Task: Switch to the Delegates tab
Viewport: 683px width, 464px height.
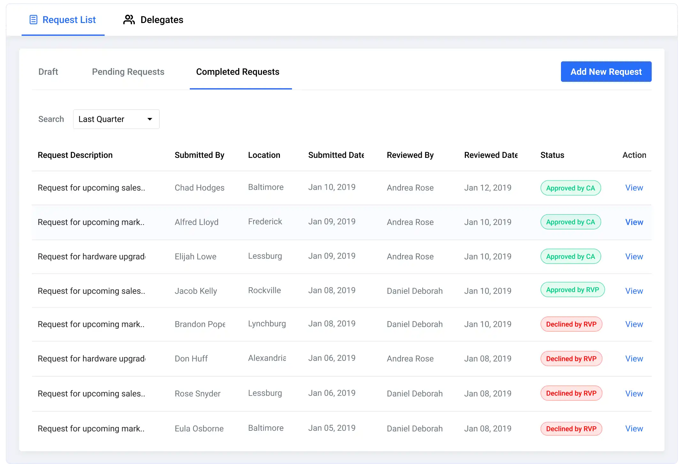Action: tap(153, 20)
